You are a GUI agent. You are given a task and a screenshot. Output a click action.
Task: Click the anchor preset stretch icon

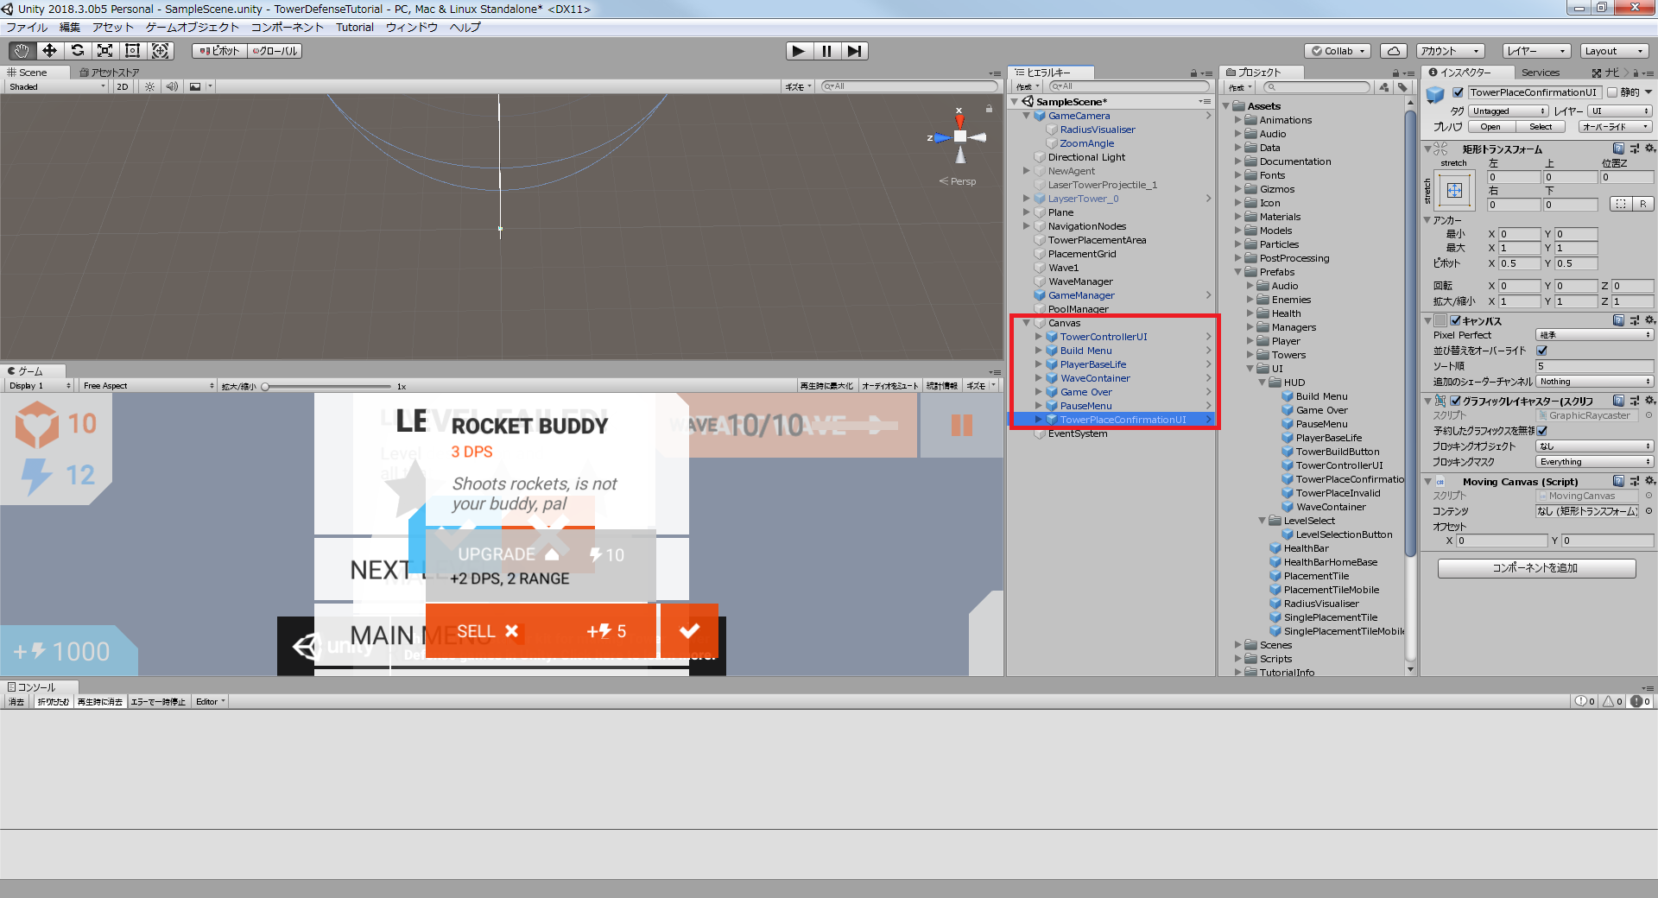click(1454, 190)
